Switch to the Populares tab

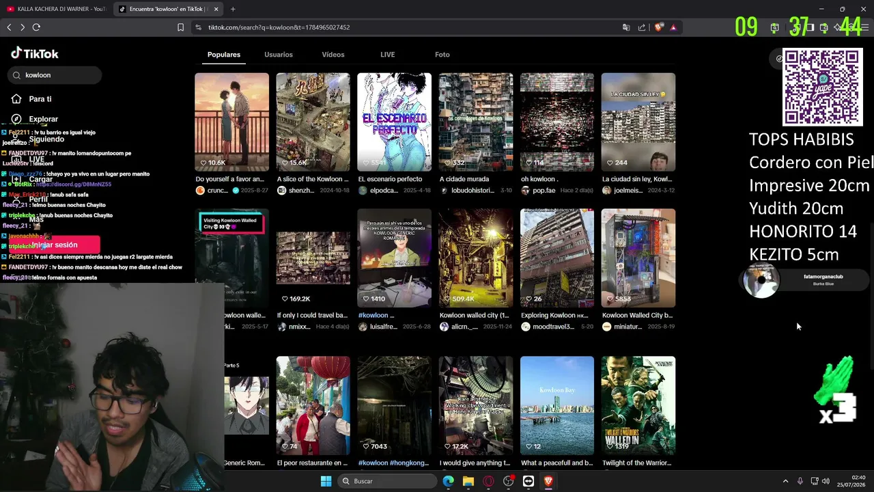pyautogui.click(x=224, y=55)
